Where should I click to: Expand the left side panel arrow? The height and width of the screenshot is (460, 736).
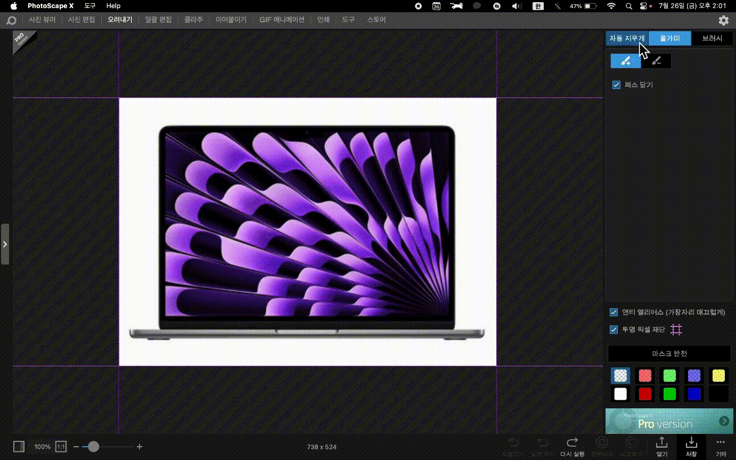click(x=5, y=244)
